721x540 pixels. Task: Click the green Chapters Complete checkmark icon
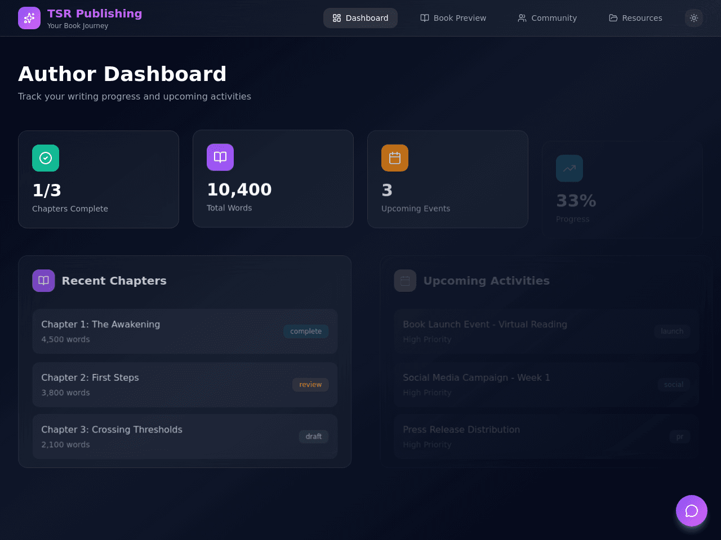pos(46,158)
